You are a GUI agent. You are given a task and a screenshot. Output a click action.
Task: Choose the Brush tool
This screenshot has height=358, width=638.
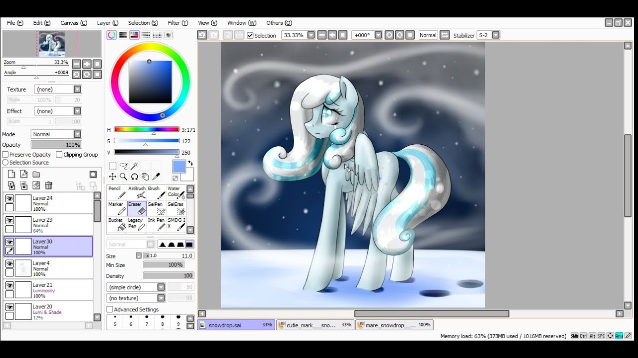click(x=157, y=192)
